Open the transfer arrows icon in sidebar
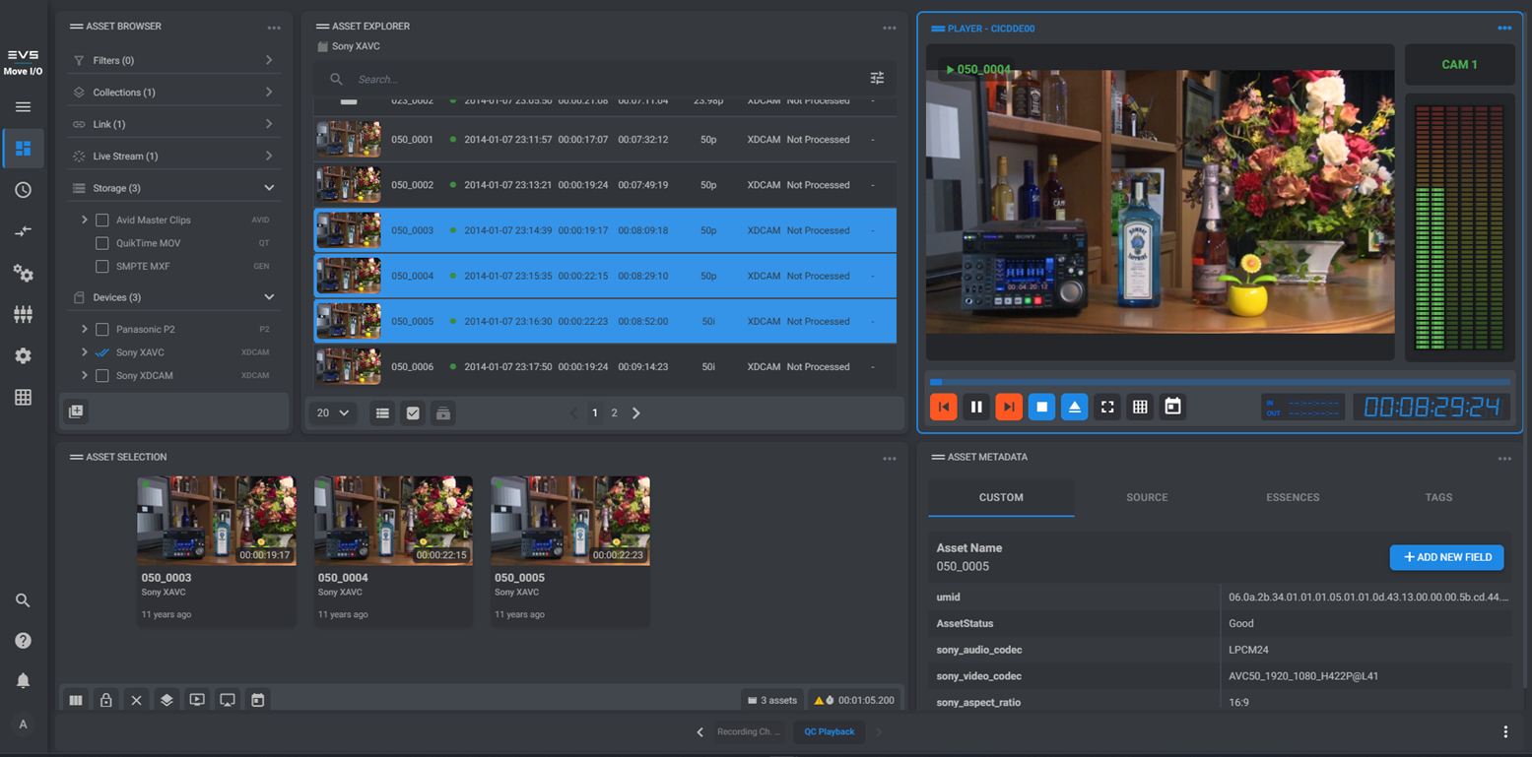The height and width of the screenshot is (757, 1532). point(23,231)
